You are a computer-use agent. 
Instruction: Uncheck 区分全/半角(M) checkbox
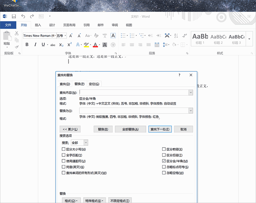164,161
